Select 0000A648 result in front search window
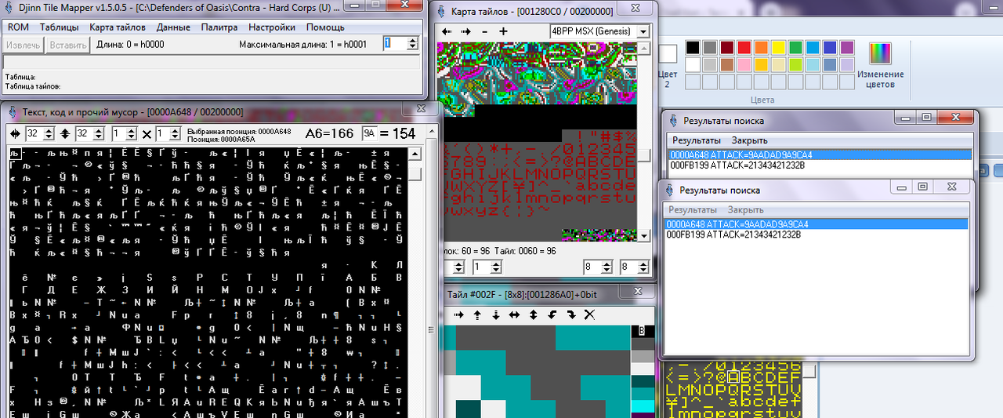The image size is (1003, 418). pos(816,224)
